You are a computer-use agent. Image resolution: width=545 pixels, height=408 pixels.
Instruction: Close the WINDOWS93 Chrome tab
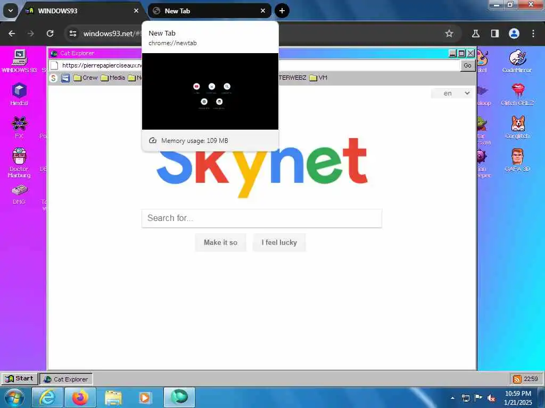[x=136, y=11]
